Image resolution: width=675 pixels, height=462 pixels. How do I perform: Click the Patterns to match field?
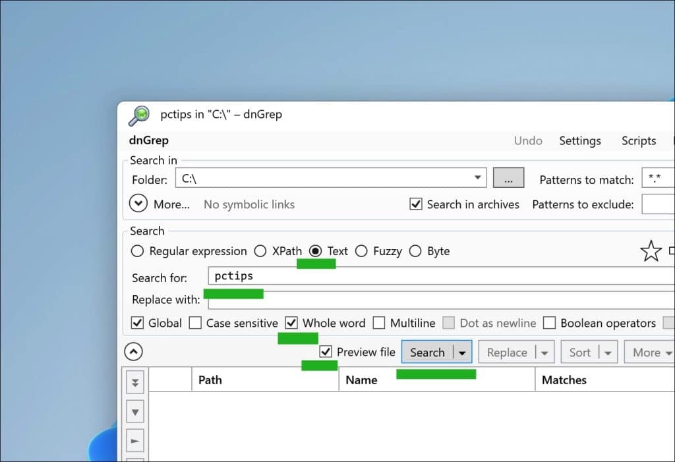[x=659, y=178]
